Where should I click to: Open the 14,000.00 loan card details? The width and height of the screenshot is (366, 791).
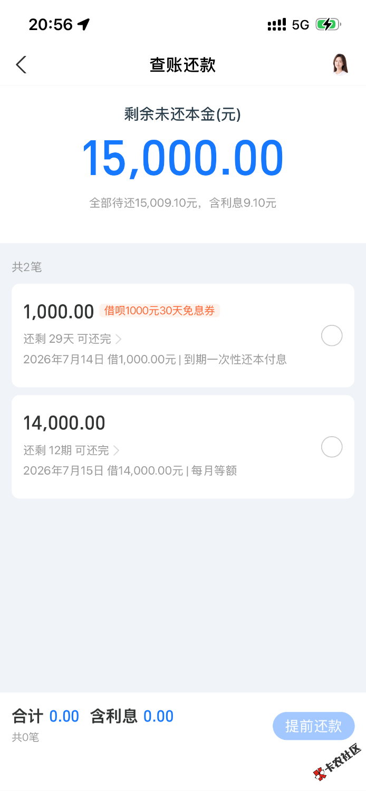click(183, 447)
